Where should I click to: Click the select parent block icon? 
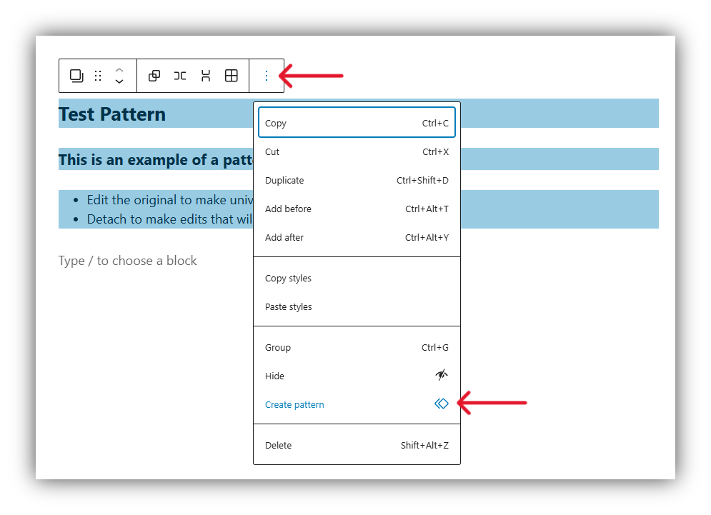coord(76,76)
